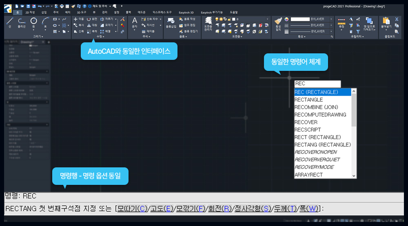Open the 3D 도구 ribbon tab

click(x=82, y=12)
